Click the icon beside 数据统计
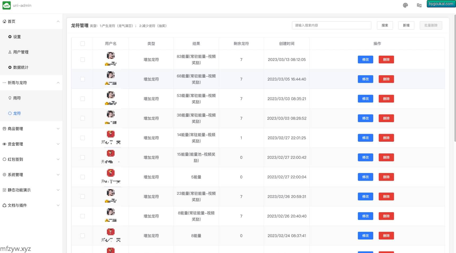Screen dimensions: 456x253 point(10,68)
